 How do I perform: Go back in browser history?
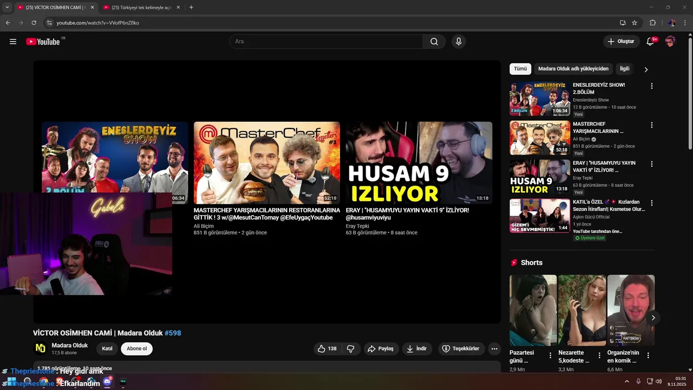[x=8, y=23]
